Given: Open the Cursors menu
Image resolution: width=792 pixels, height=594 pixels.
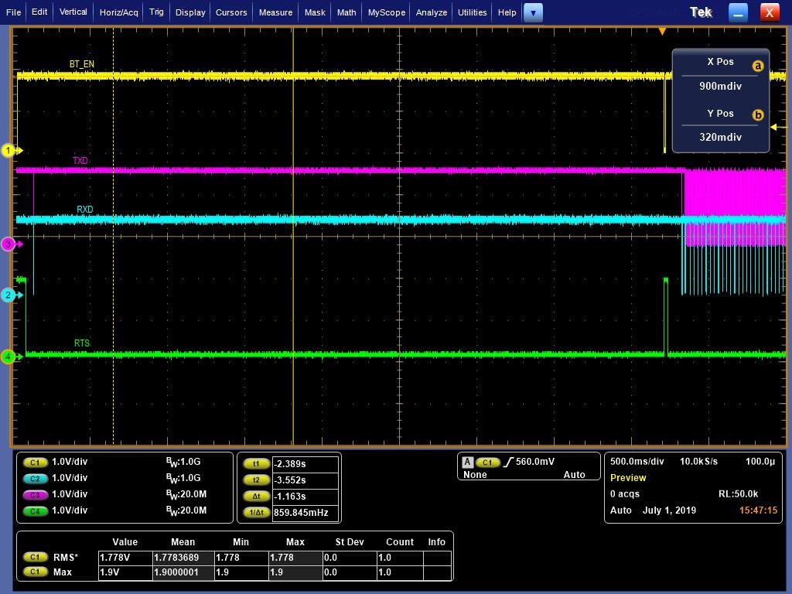Looking at the screenshot, I should tap(231, 12).
